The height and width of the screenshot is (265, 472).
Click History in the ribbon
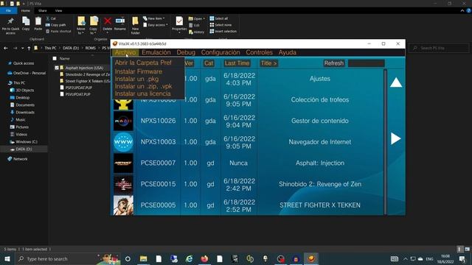coord(197,32)
